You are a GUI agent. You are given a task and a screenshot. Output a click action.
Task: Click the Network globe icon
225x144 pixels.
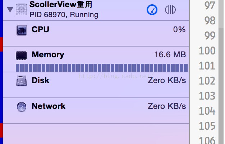(22, 107)
